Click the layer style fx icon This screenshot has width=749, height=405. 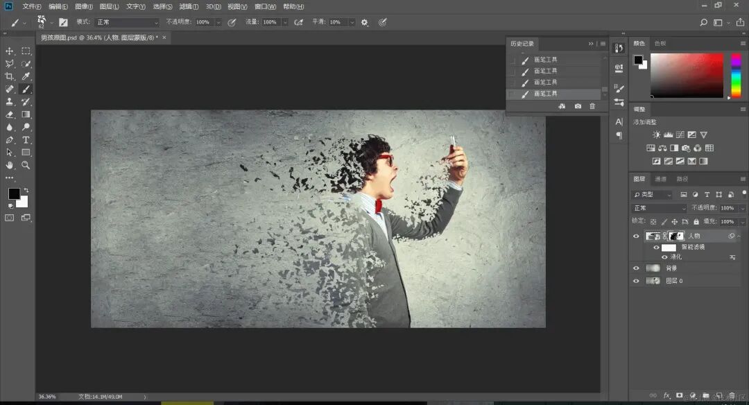click(x=667, y=395)
